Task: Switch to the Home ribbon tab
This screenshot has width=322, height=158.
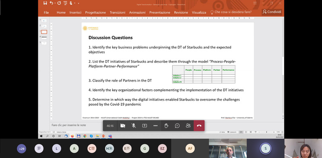Action: pos(61,13)
